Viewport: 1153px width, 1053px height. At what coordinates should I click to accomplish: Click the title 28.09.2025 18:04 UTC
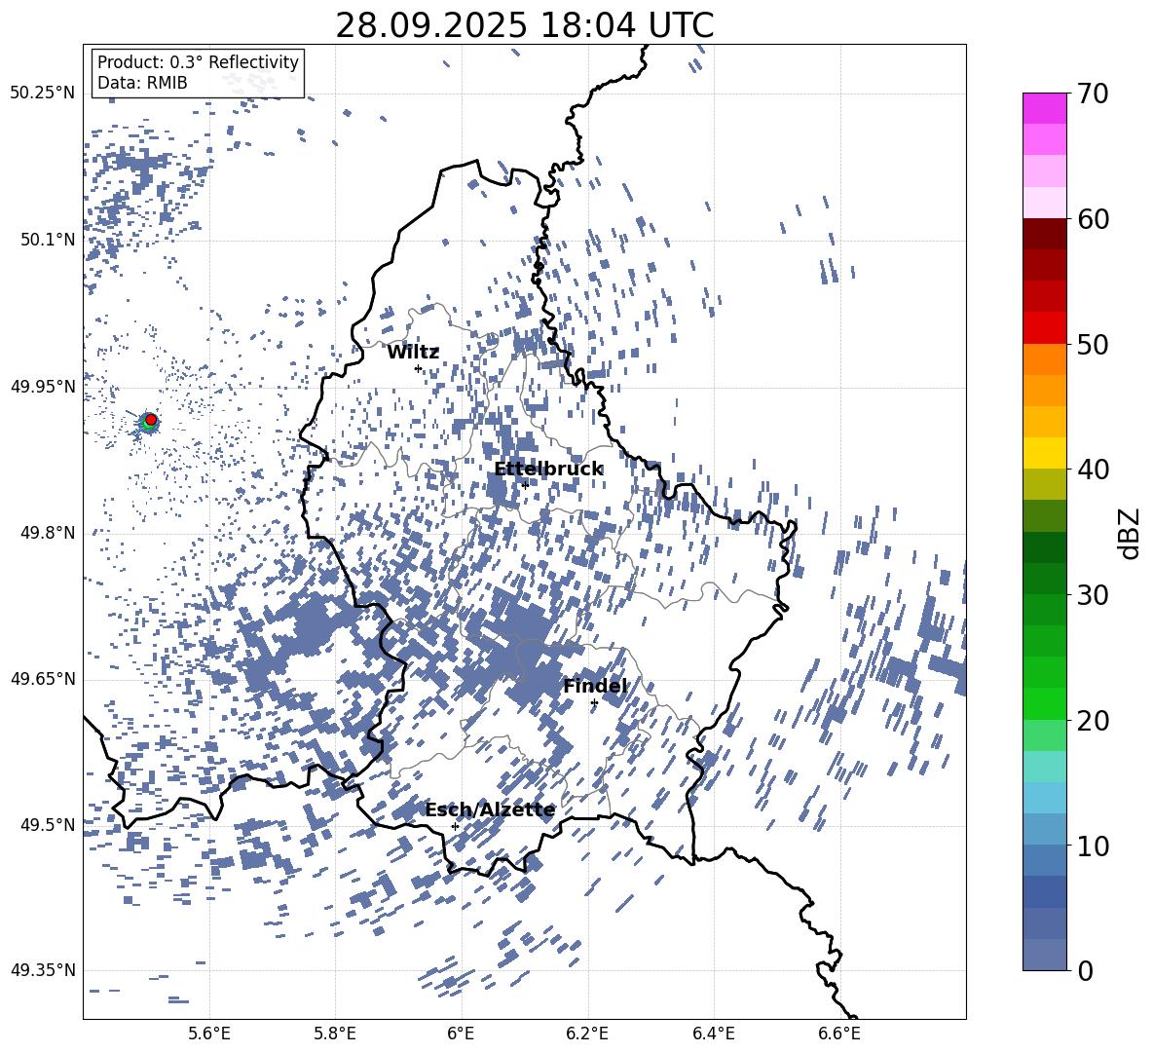524,25
